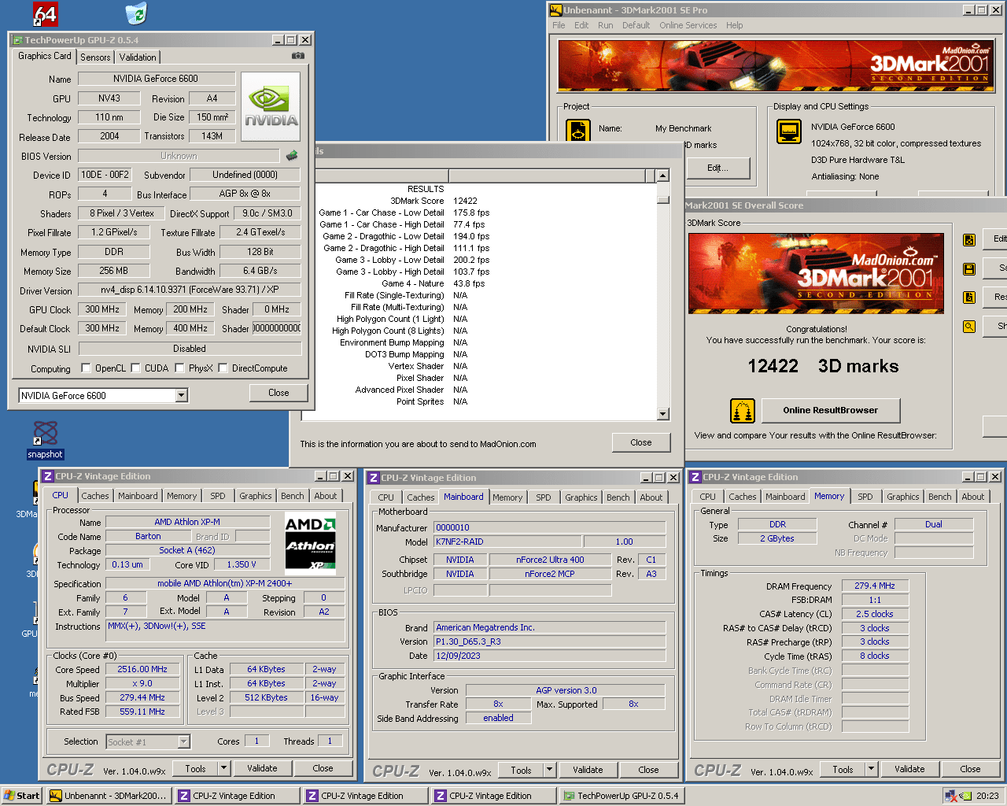This screenshot has width=1007, height=806.
Task: Open Bench tab in CPU-Z Memory window
Action: click(x=939, y=497)
